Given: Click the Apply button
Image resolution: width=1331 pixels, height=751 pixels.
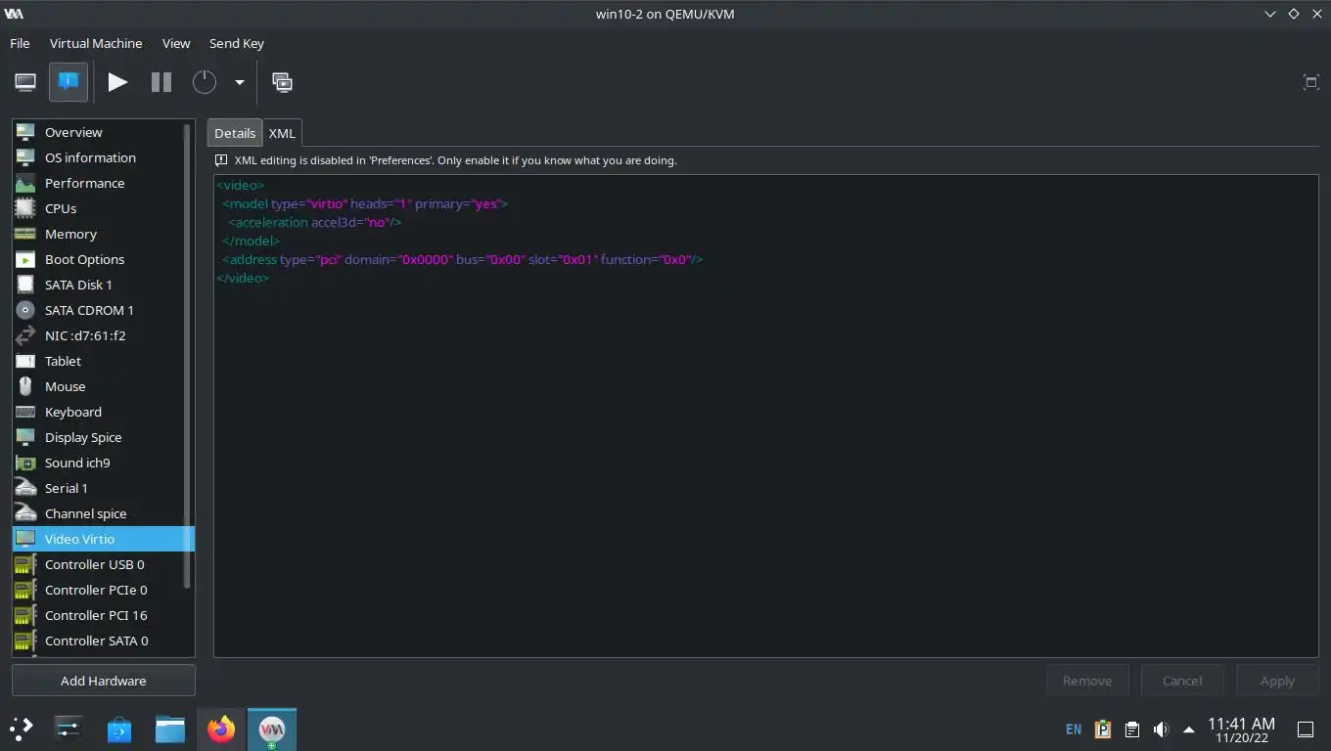Looking at the screenshot, I should coord(1277,681).
